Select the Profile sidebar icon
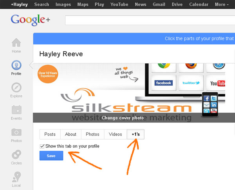The height and width of the screenshot is (190, 235). click(x=16, y=65)
